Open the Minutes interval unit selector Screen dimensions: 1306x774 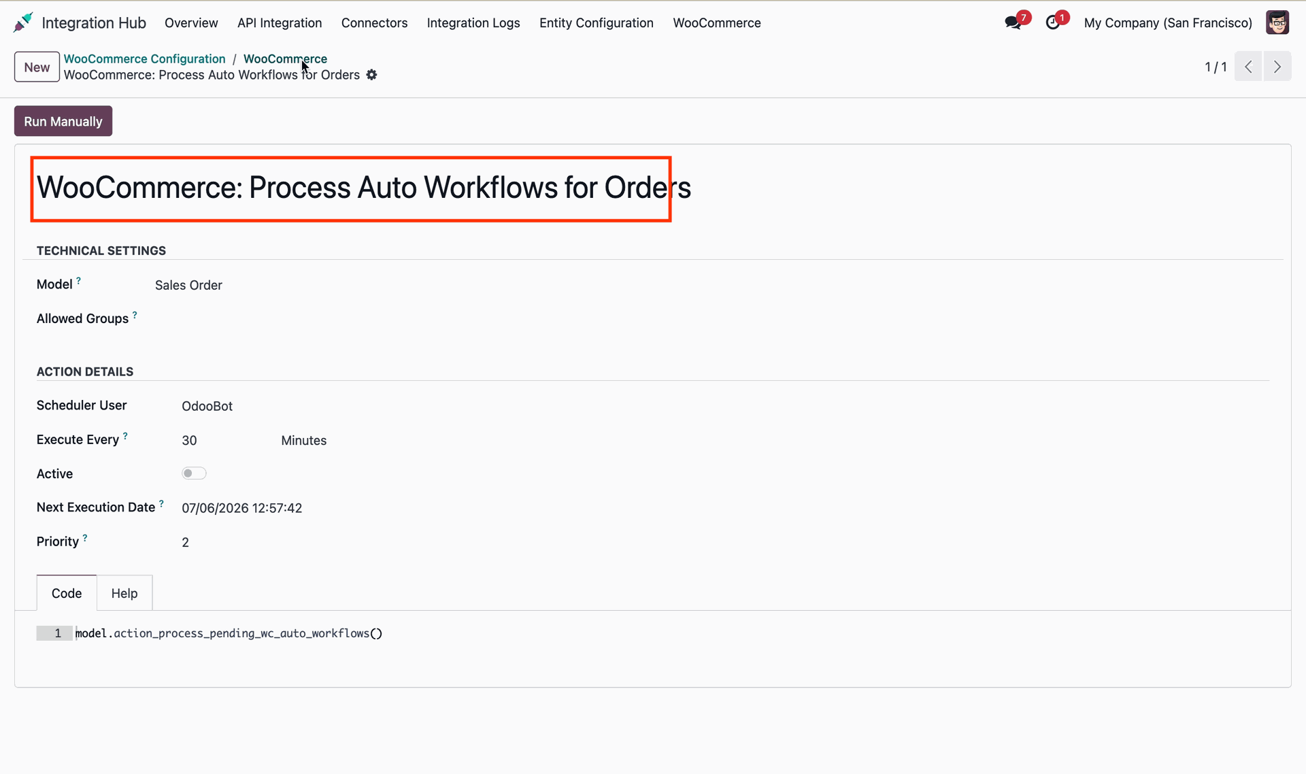point(303,441)
